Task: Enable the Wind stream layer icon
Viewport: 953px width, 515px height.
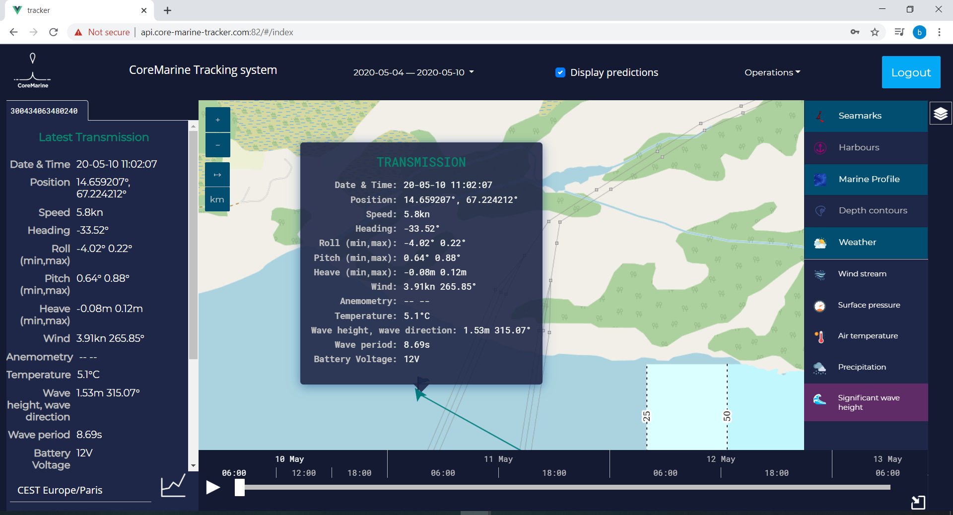Action: [820, 273]
